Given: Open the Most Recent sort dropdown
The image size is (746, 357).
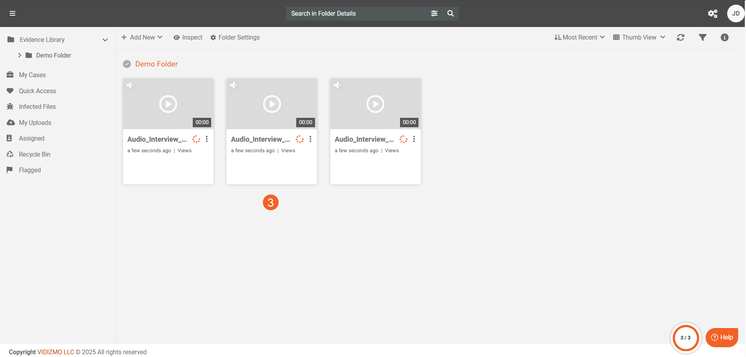Looking at the screenshot, I should tap(579, 38).
